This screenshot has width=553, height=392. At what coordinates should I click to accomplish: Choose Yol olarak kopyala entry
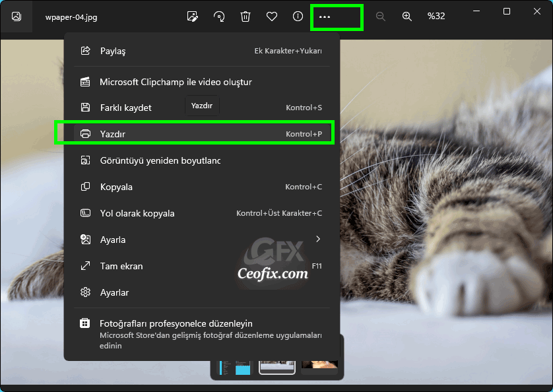202,213
